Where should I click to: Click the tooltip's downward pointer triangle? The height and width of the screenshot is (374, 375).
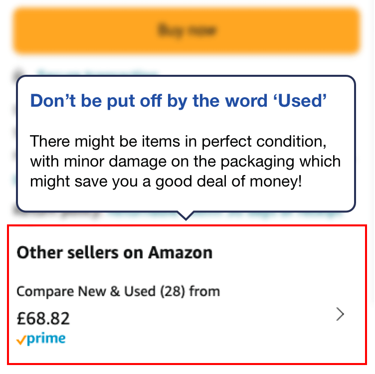pyautogui.click(x=186, y=215)
